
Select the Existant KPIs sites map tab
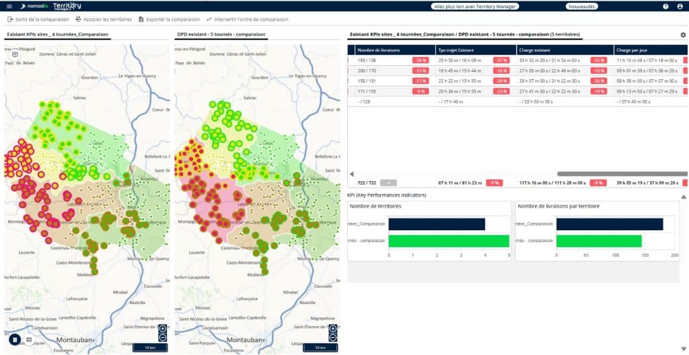coord(59,34)
